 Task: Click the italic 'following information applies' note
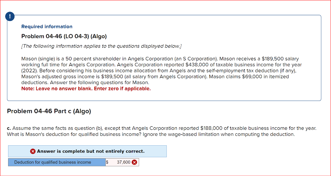click(x=101, y=46)
